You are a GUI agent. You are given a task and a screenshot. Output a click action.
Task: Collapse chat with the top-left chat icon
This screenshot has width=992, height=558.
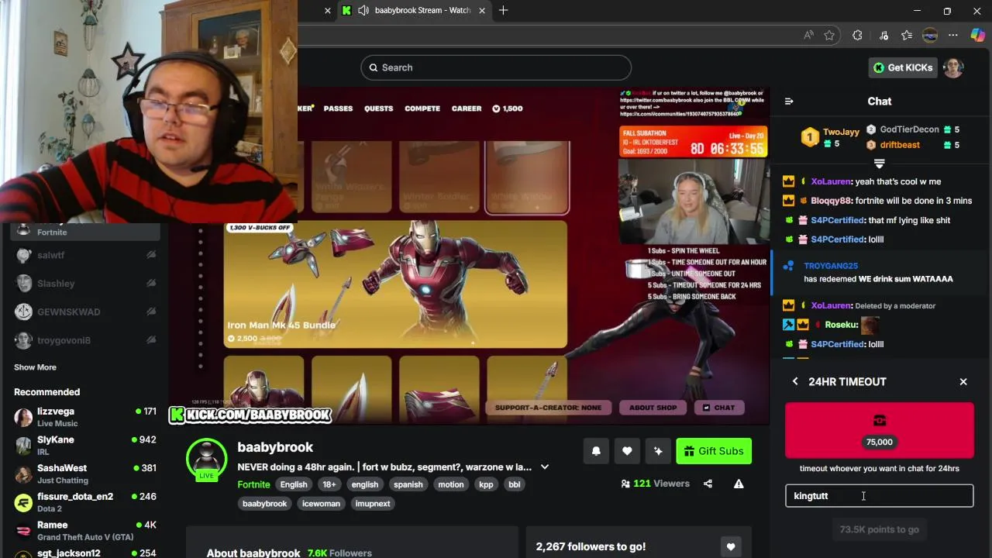(789, 101)
